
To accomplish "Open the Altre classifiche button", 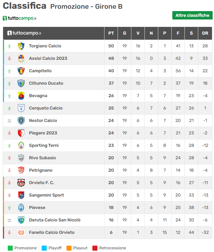I will coord(192,15).
